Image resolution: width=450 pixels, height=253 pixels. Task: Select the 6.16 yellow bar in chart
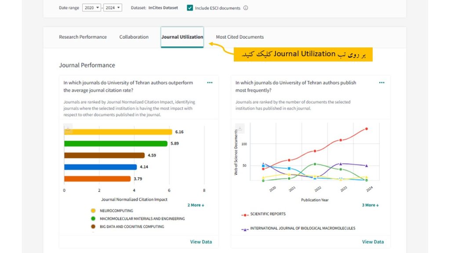coord(118,132)
